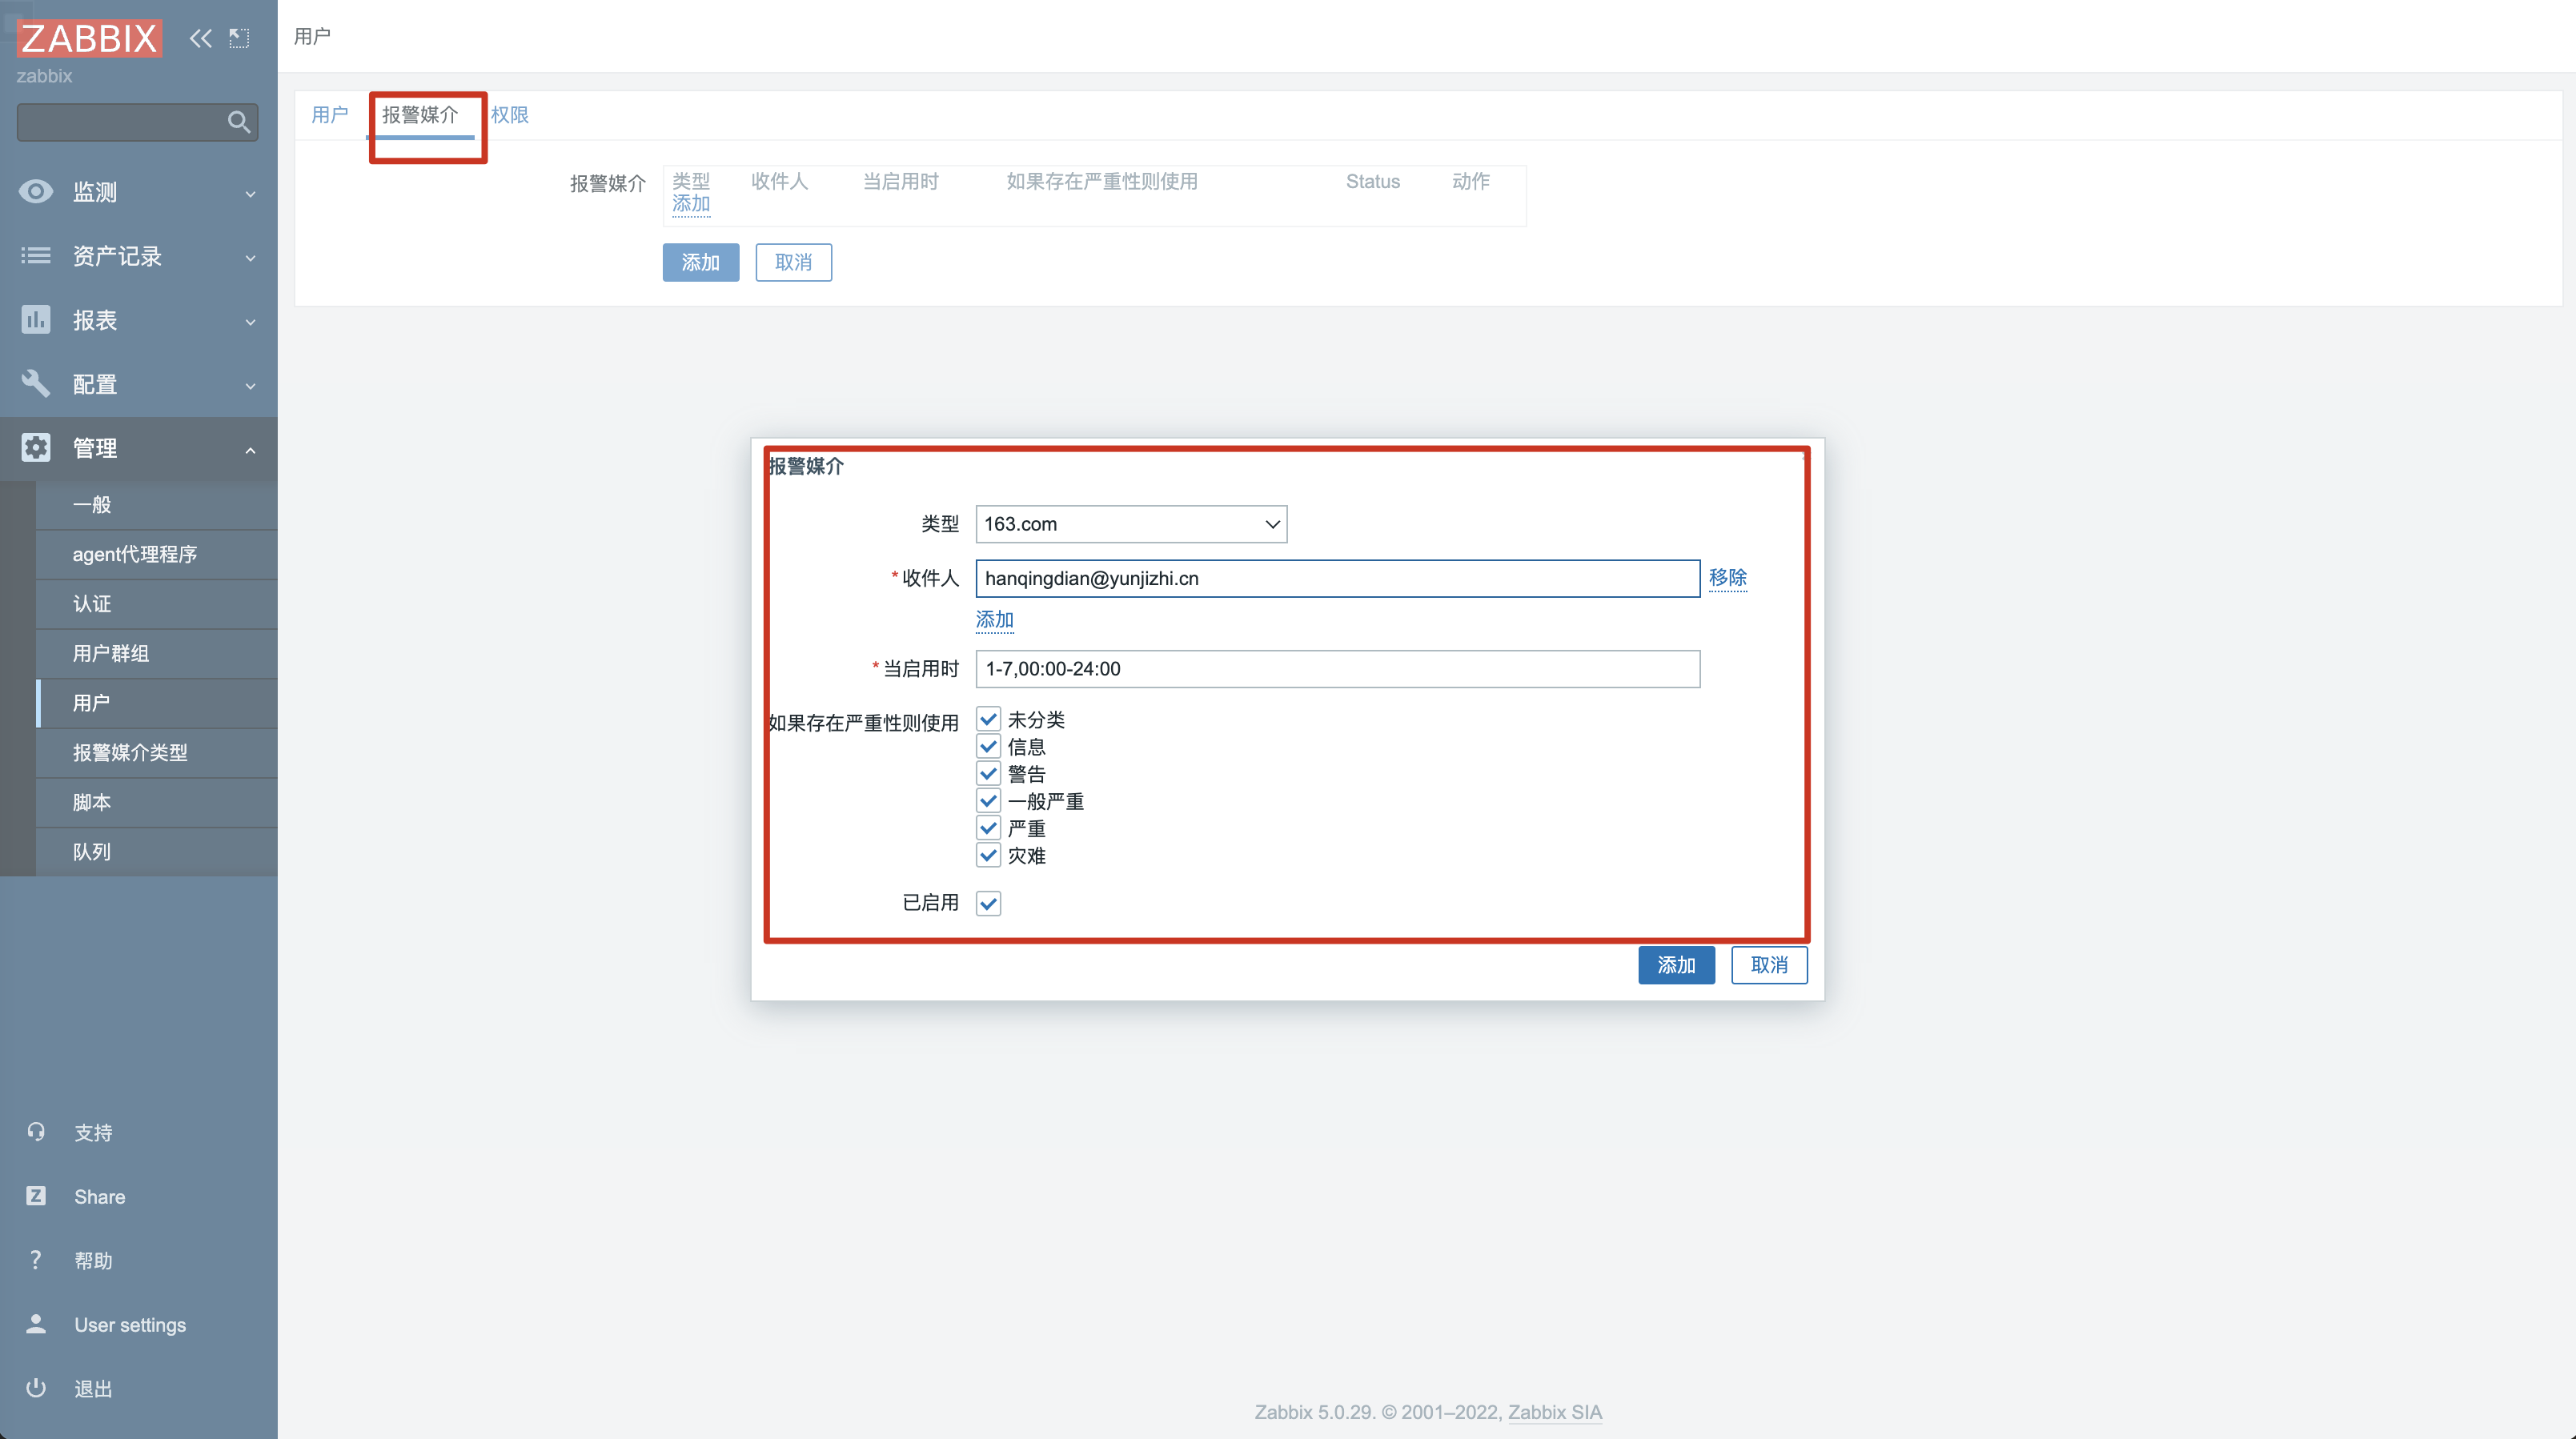Uncheck the 警告 severity checkbox

[x=988, y=773]
